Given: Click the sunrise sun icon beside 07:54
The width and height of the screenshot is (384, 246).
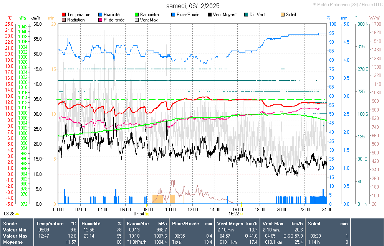Looking at the screenshot, I should [x=147, y=214].
